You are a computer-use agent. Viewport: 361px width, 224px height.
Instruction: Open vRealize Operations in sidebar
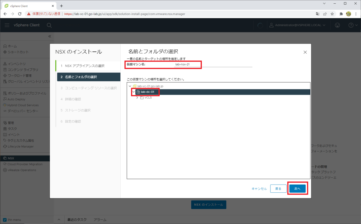pyautogui.click(x=20, y=170)
